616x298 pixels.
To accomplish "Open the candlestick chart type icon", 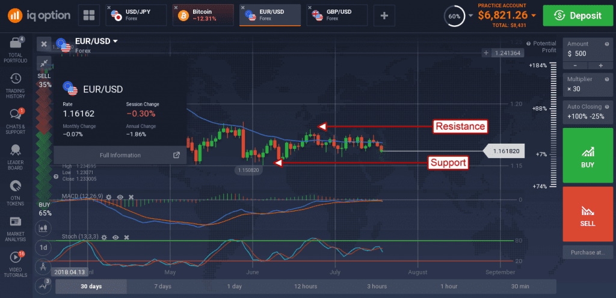I will click(43, 228).
